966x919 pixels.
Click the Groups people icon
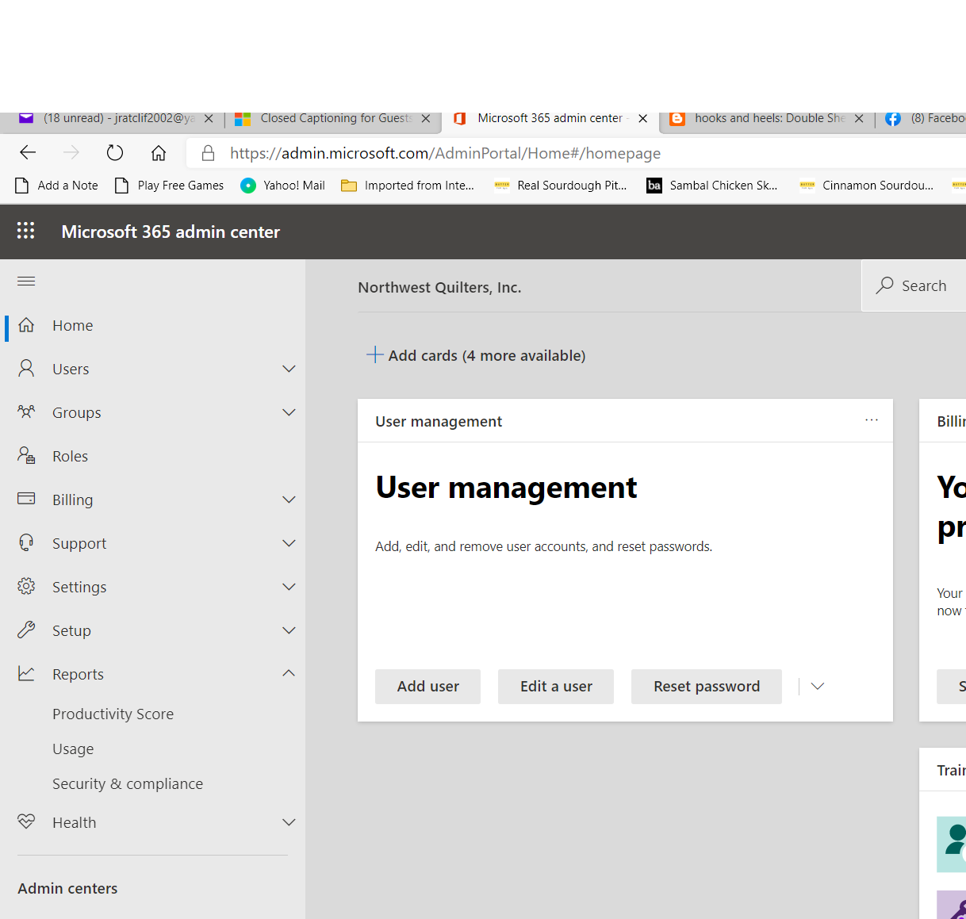[26, 412]
